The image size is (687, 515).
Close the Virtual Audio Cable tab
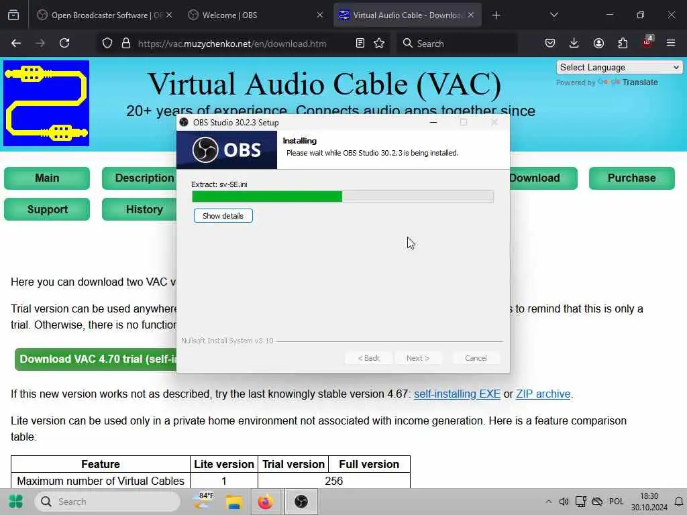(x=470, y=15)
